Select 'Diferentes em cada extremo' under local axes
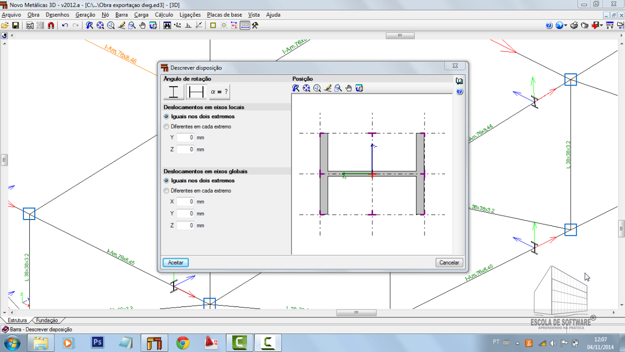625x352 pixels. [167, 127]
